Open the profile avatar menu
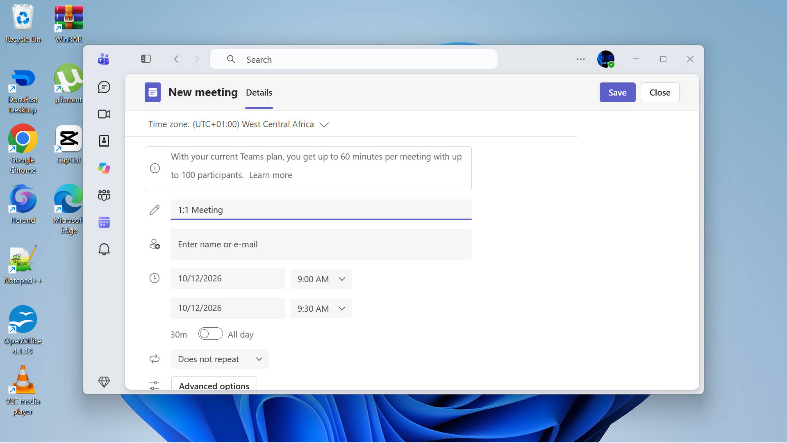The width and height of the screenshot is (787, 443). point(606,59)
